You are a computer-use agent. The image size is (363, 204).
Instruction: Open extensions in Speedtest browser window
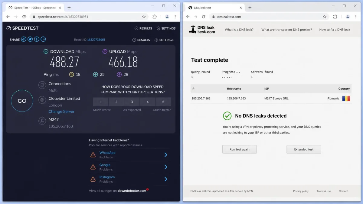(155, 17)
